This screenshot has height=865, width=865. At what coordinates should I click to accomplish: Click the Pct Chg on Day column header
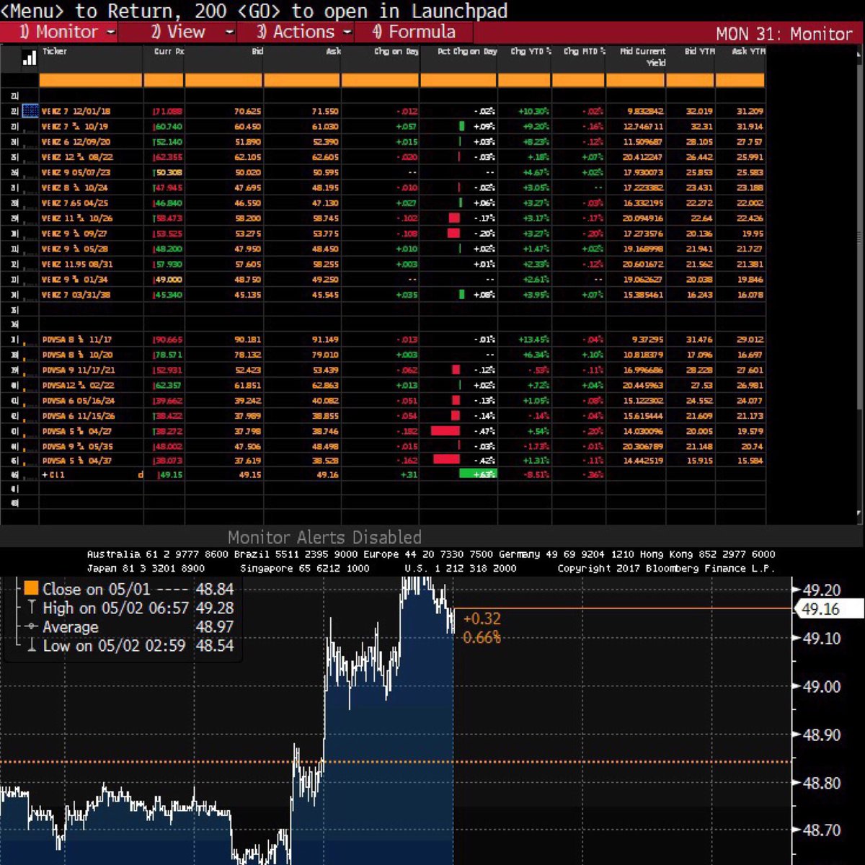pos(467,52)
